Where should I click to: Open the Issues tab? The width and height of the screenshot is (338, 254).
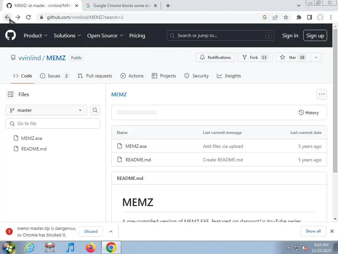point(54,76)
